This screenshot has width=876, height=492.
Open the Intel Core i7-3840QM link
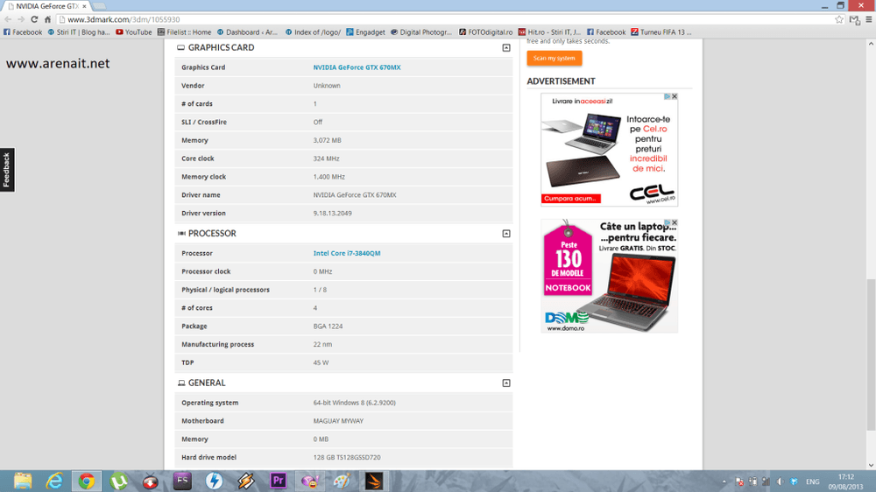pos(347,254)
